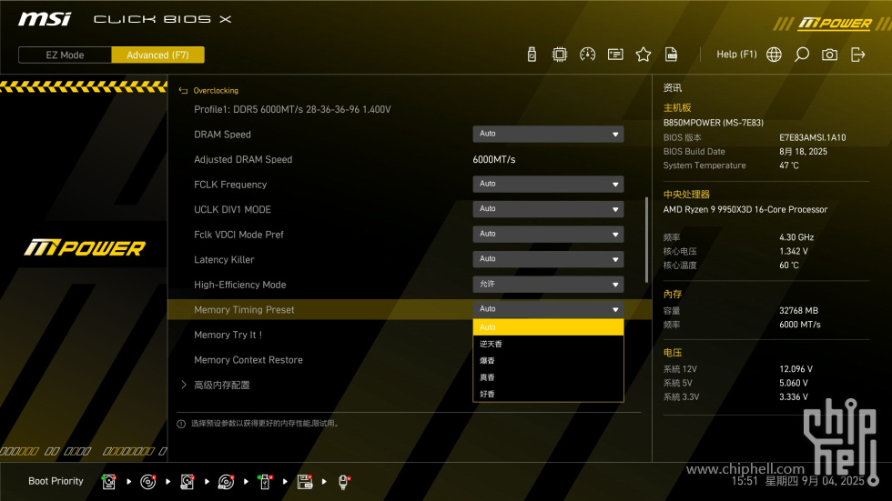Screen dimensions: 892x501
Task: Take a screenshot with camera icon
Action: pos(829,55)
